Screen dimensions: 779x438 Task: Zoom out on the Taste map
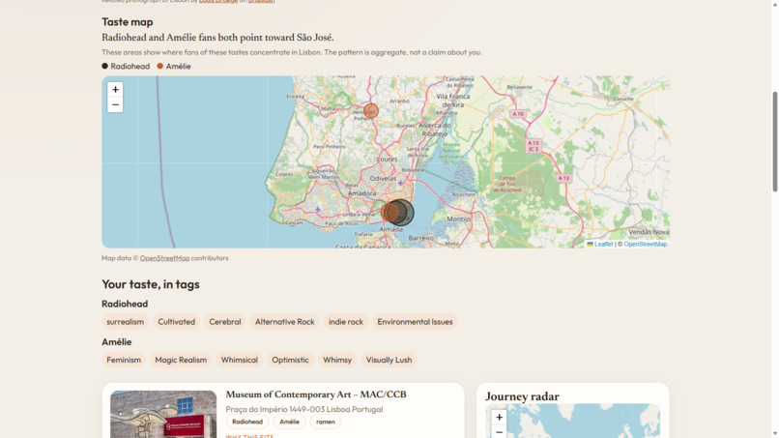[x=115, y=104]
